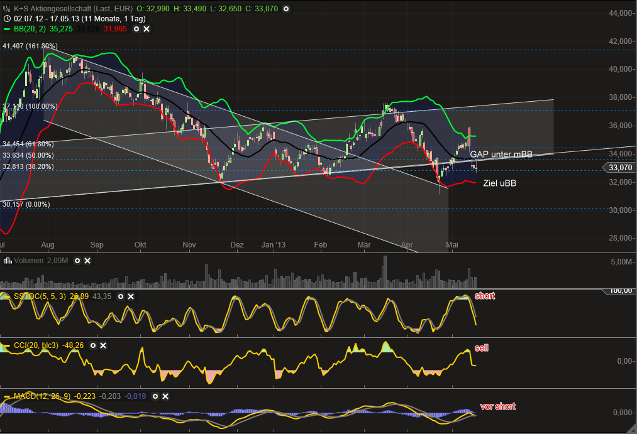Screen dimensions: 637x434
Task: Click the 'vor short' annotation in MACD panel
Action: (x=497, y=406)
